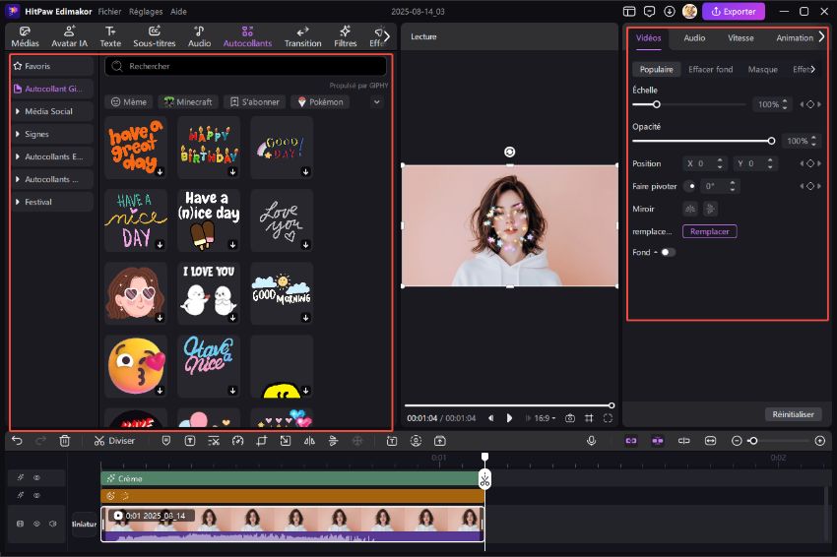This screenshot has height=557, width=837.
Task: Zoom out the timeline with minus icon
Action: 737,441
